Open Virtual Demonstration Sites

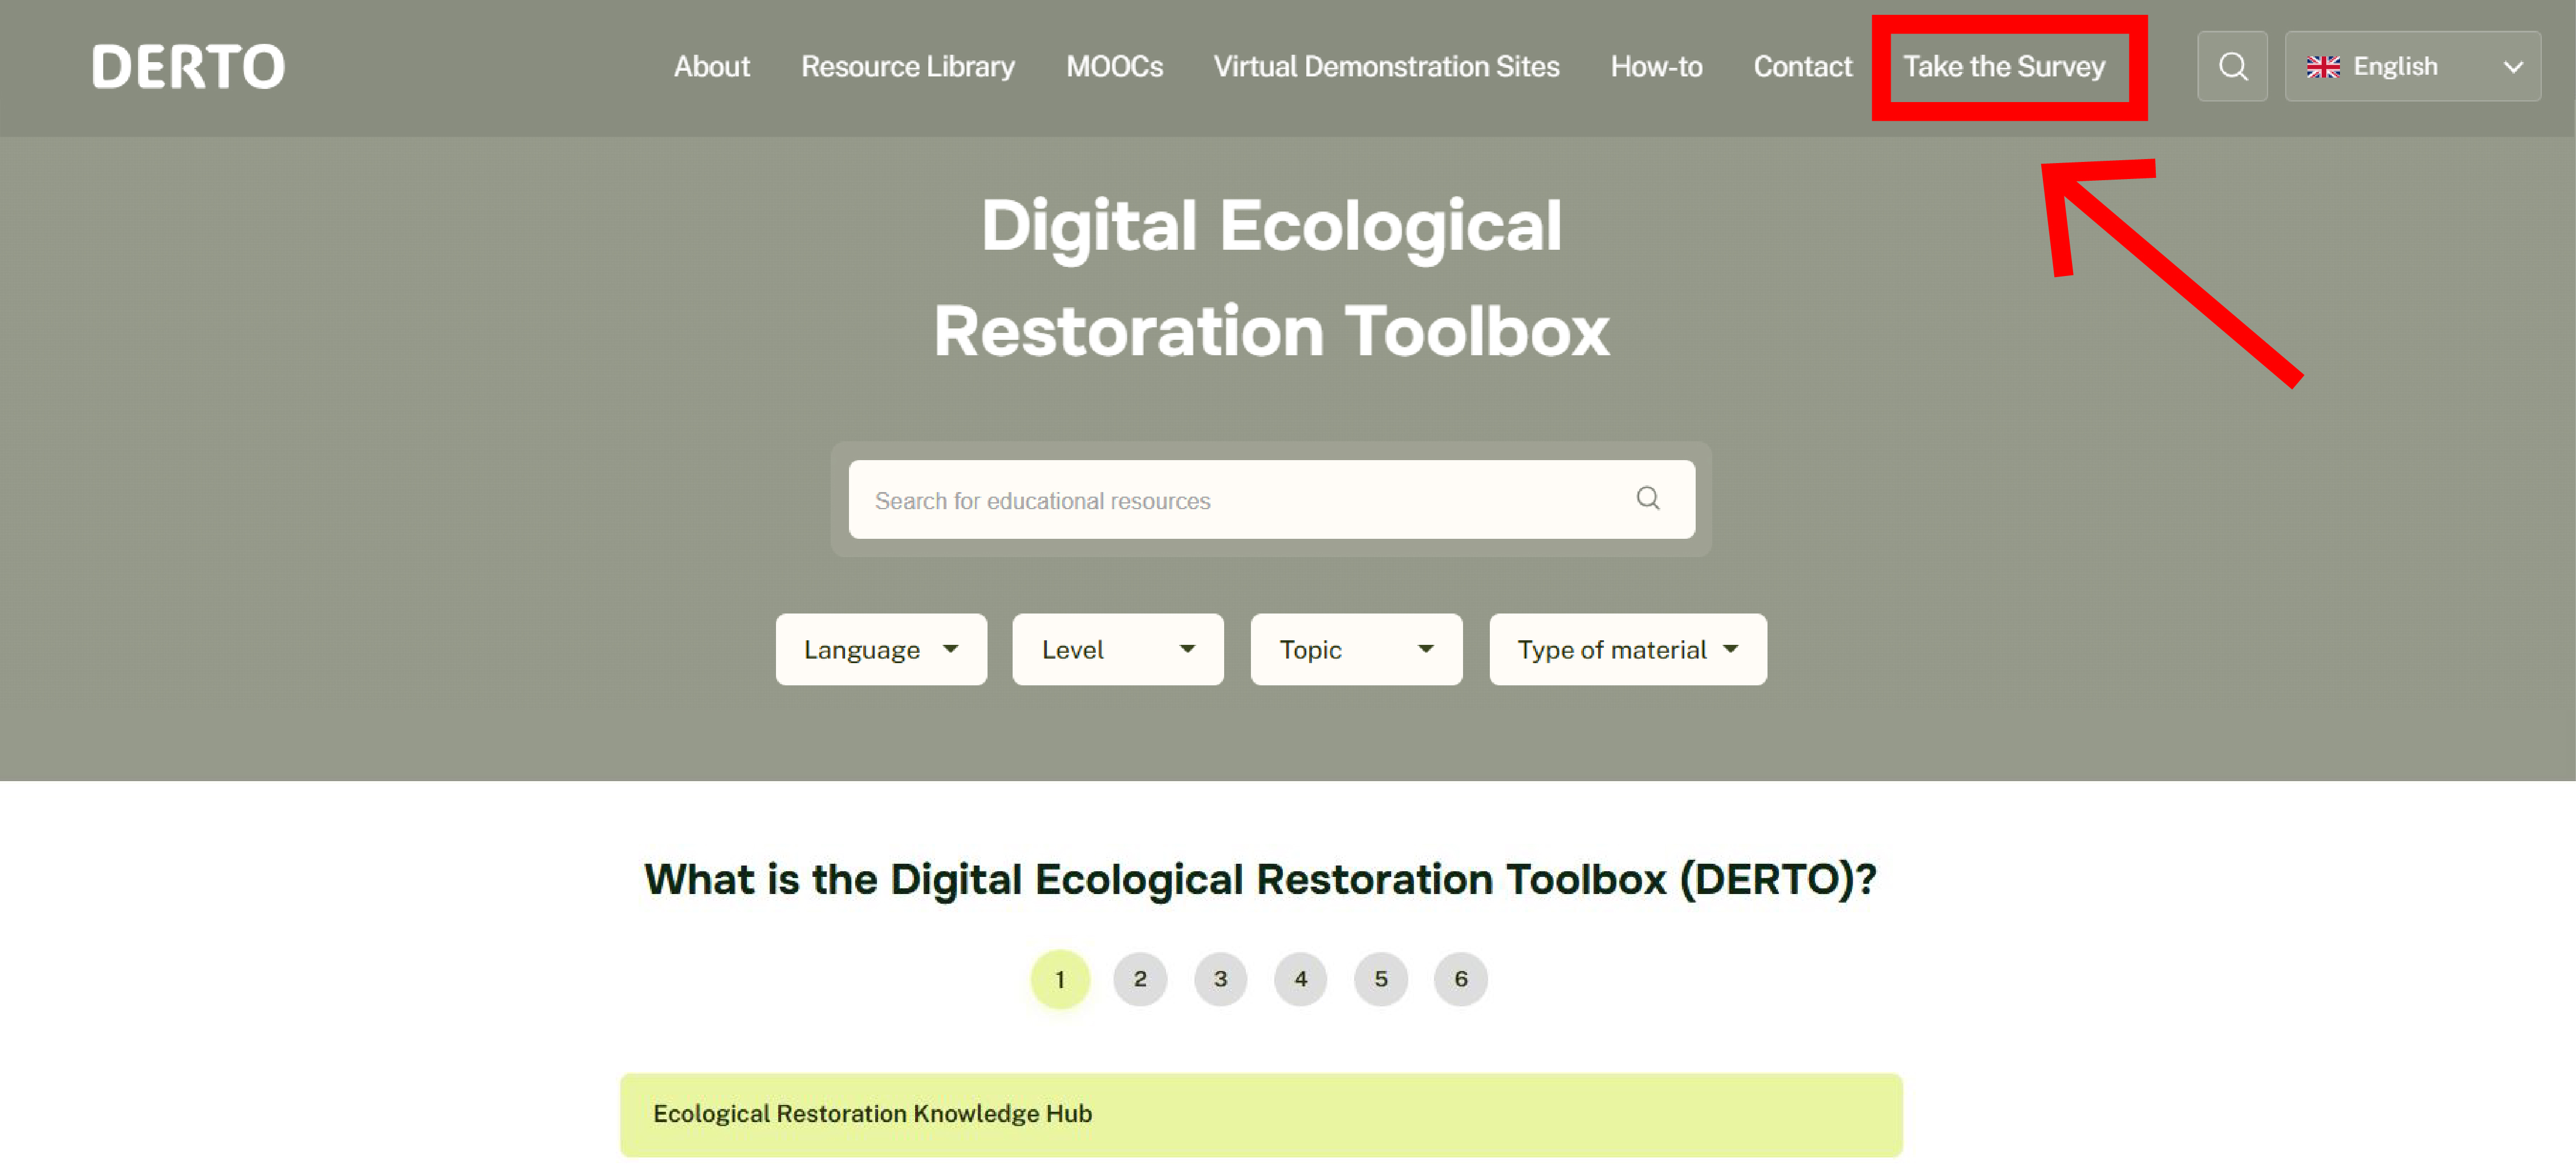pyautogui.click(x=1386, y=66)
